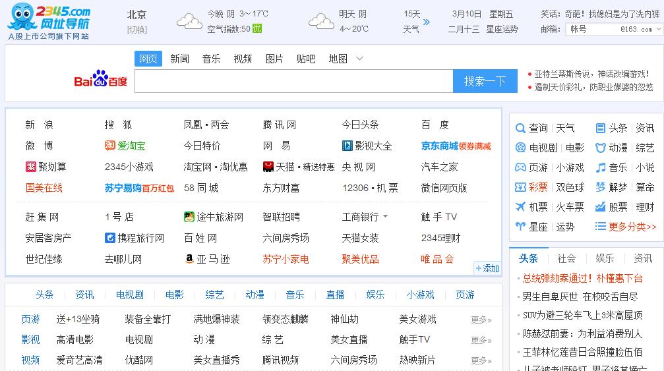This screenshot has width=664, height=371.
Task: Expand 更多 in the 视频 row
Action: [481, 360]
